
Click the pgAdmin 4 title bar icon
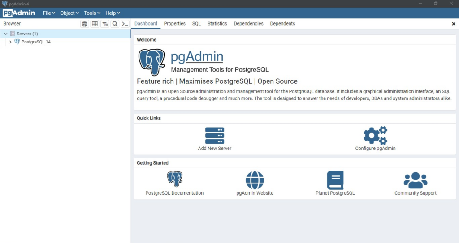click(4, 4)
